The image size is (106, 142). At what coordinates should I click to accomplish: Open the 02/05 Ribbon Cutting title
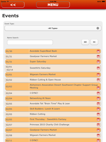click(x=37, y=114)
